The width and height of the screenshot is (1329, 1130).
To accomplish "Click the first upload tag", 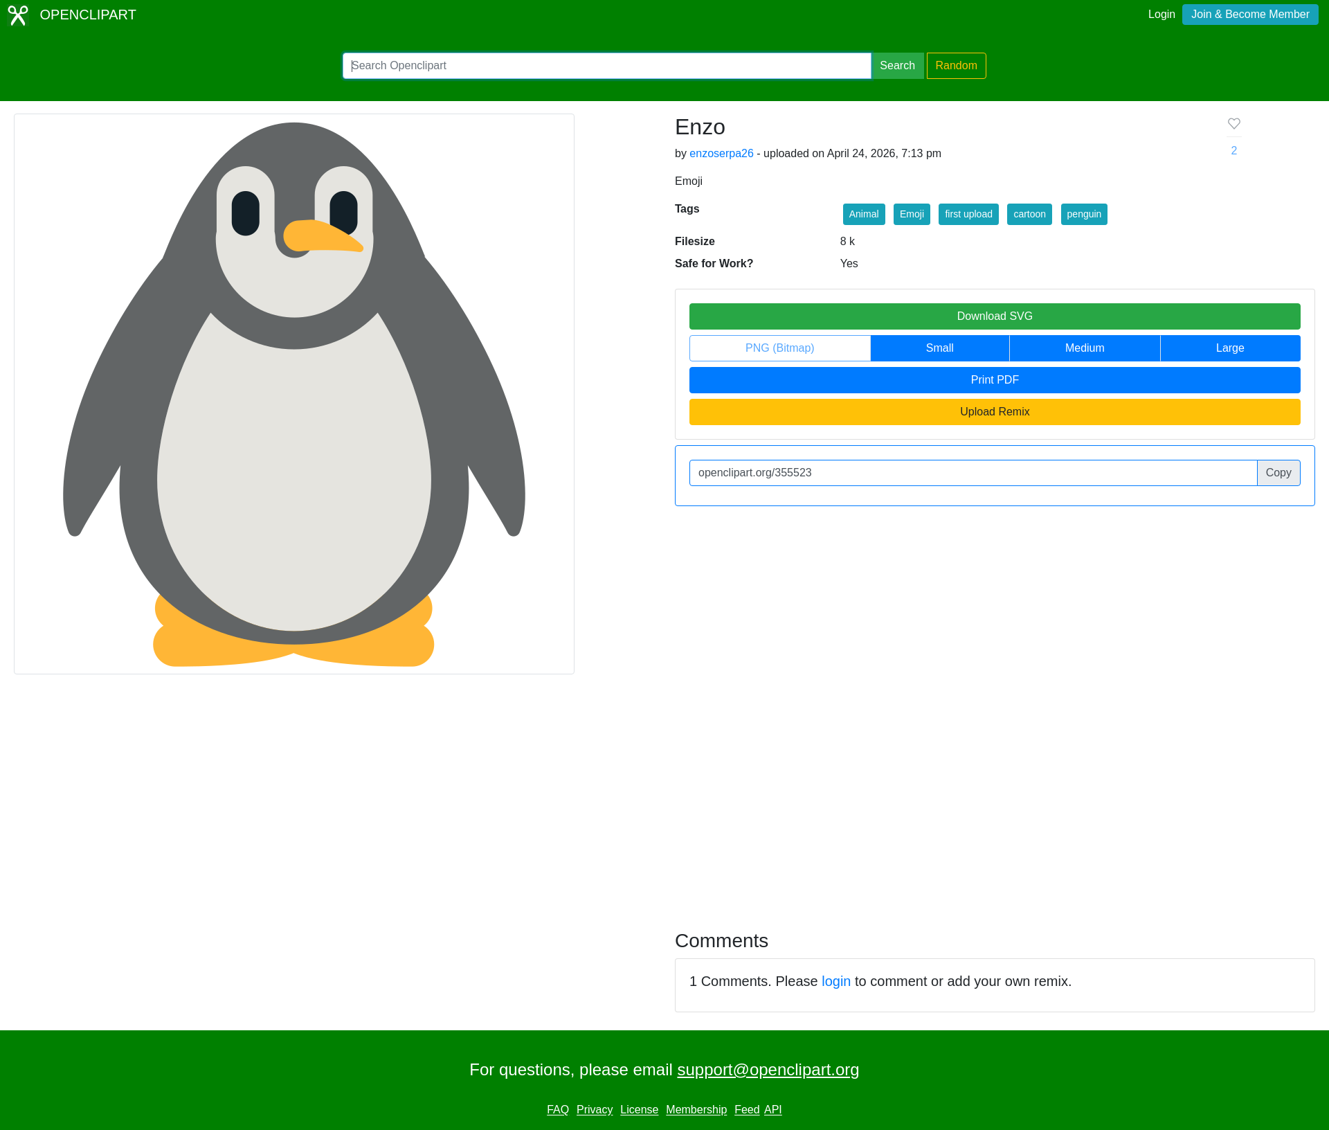I will coord(968,215).
